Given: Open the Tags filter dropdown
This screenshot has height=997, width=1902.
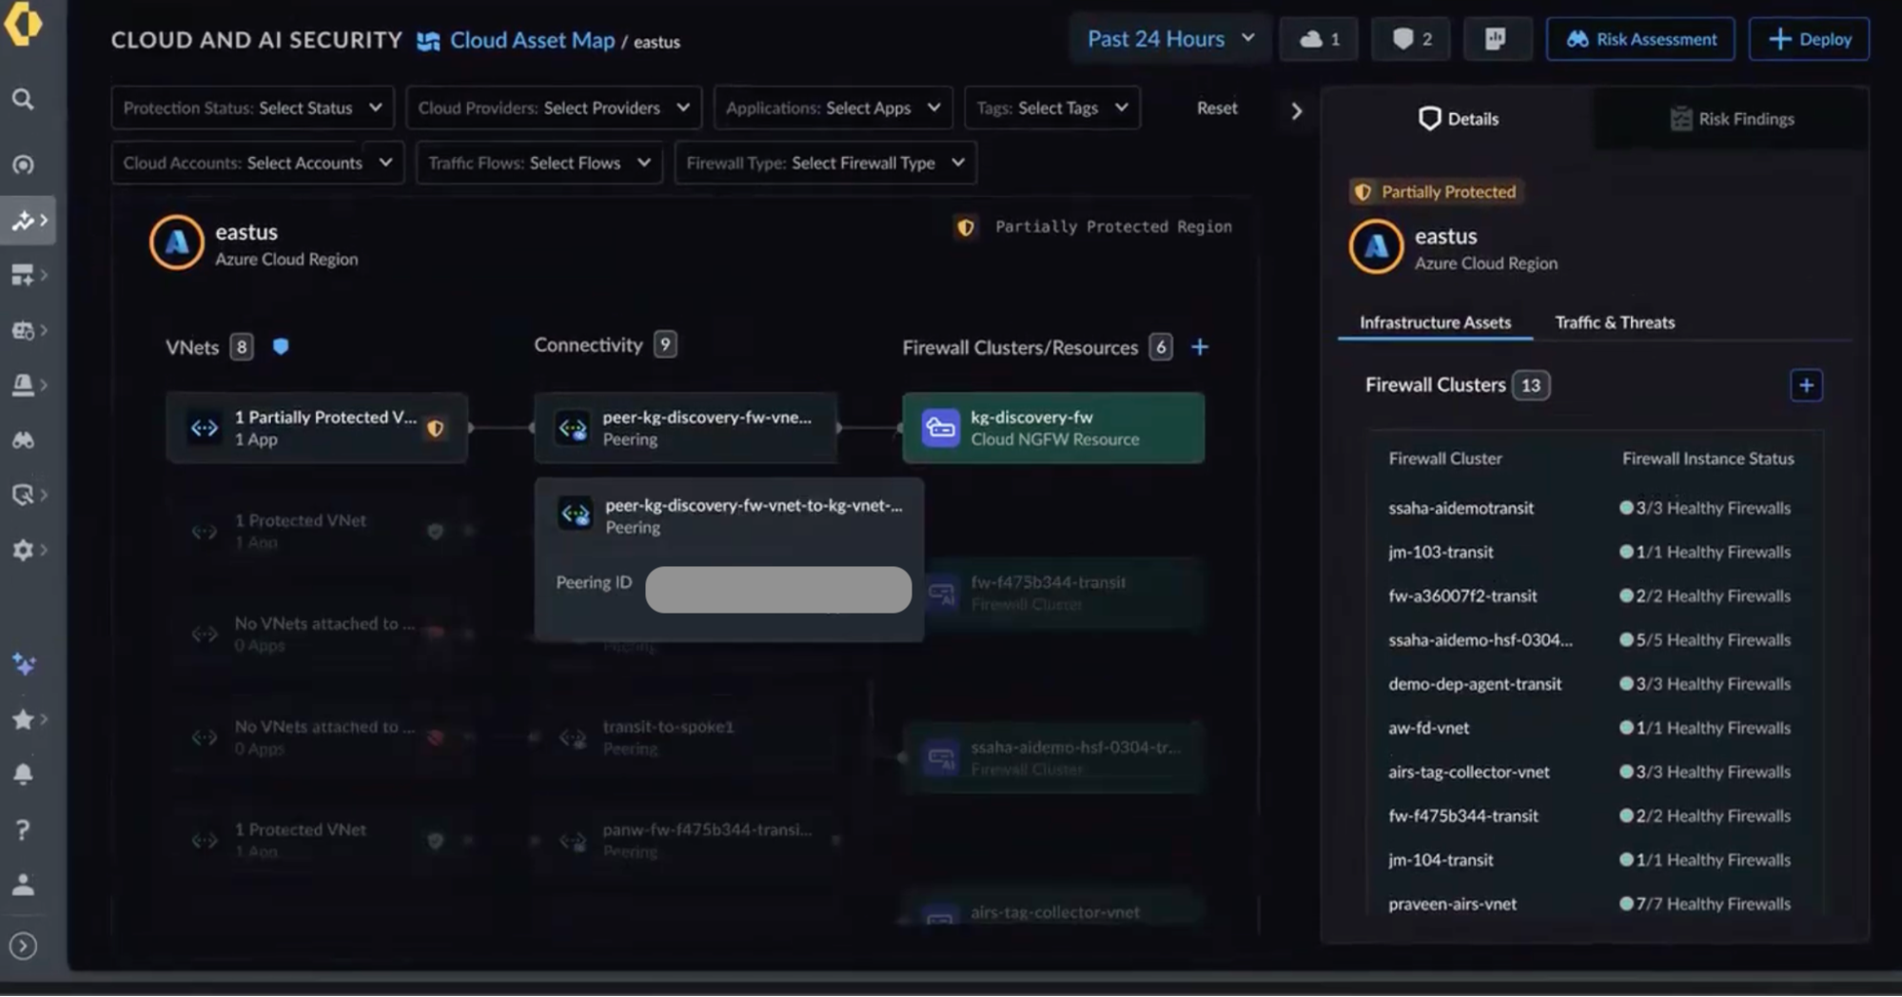Looking at the screenshot, I should (x=1052, y=108).
